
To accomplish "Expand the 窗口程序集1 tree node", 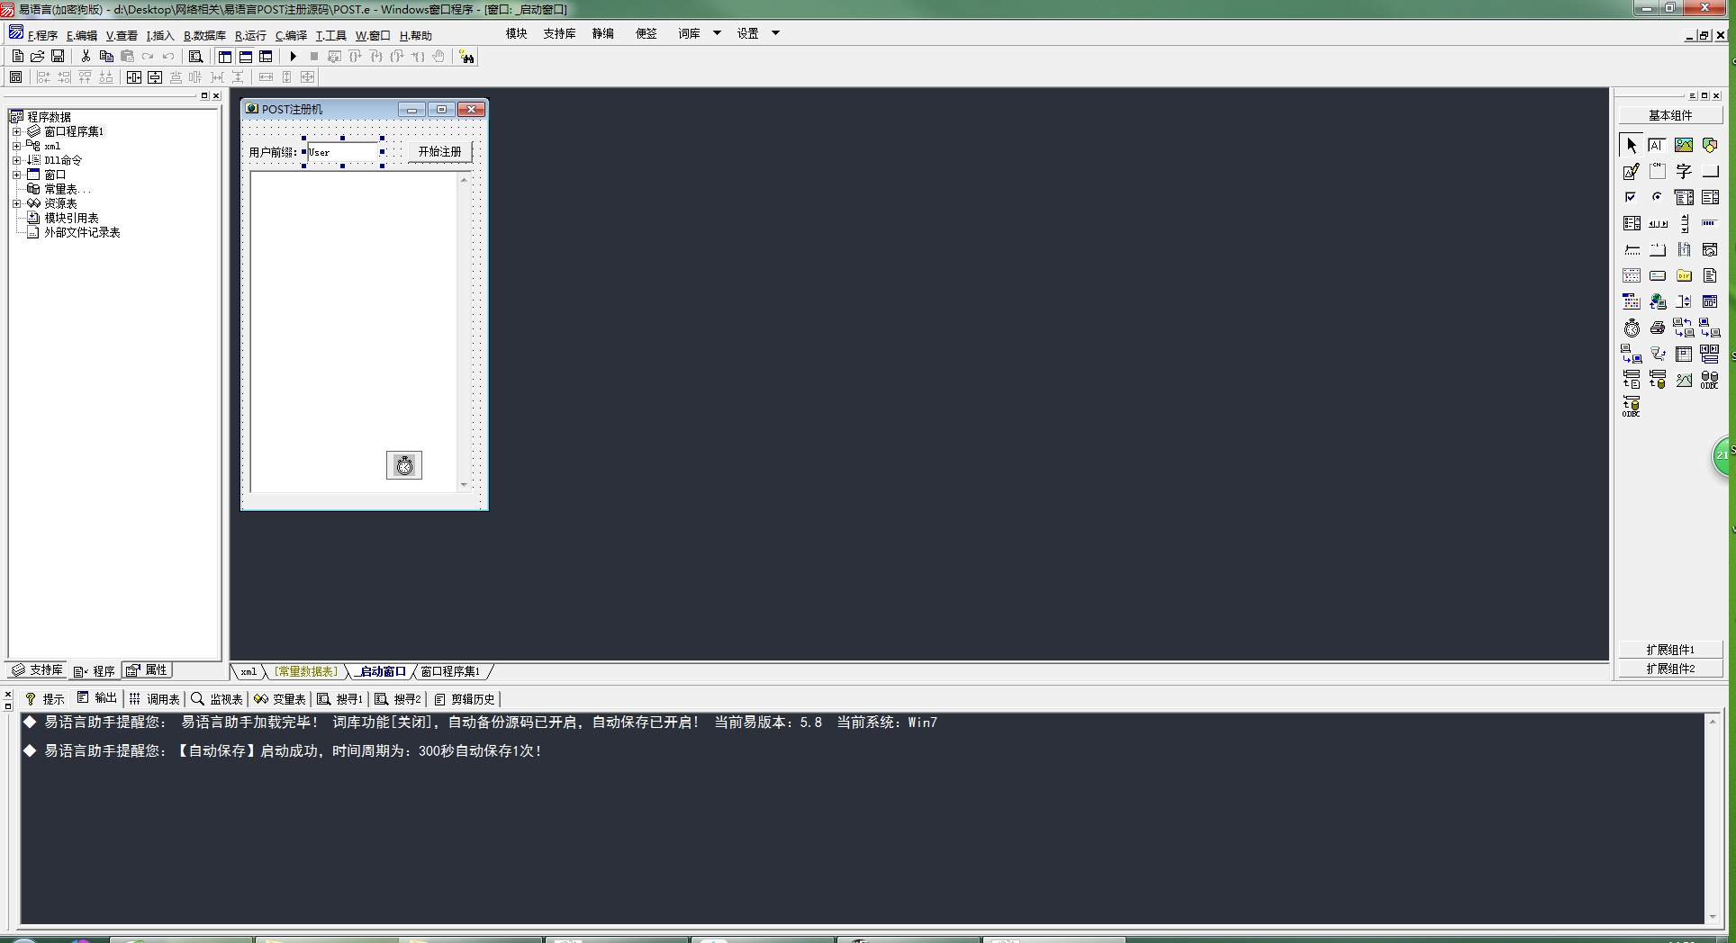I will pos(16,131).
